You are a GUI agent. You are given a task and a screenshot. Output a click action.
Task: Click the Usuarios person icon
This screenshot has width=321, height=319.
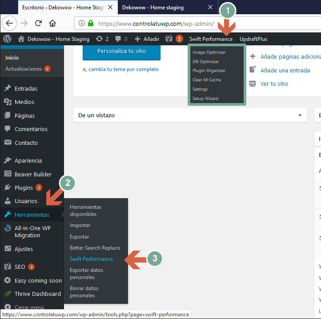[8, 201]
